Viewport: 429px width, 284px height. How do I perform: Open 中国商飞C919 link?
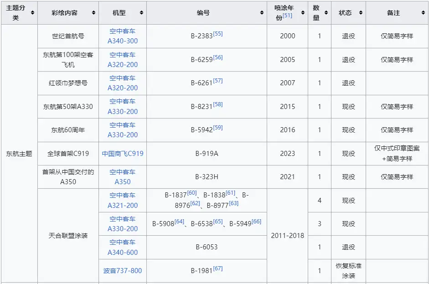tap(123, 154)
